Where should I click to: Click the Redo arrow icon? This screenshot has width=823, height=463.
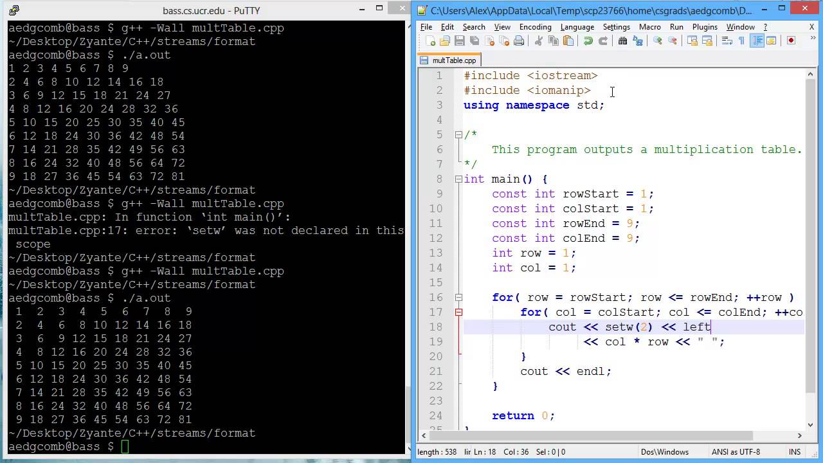[603, 41]
